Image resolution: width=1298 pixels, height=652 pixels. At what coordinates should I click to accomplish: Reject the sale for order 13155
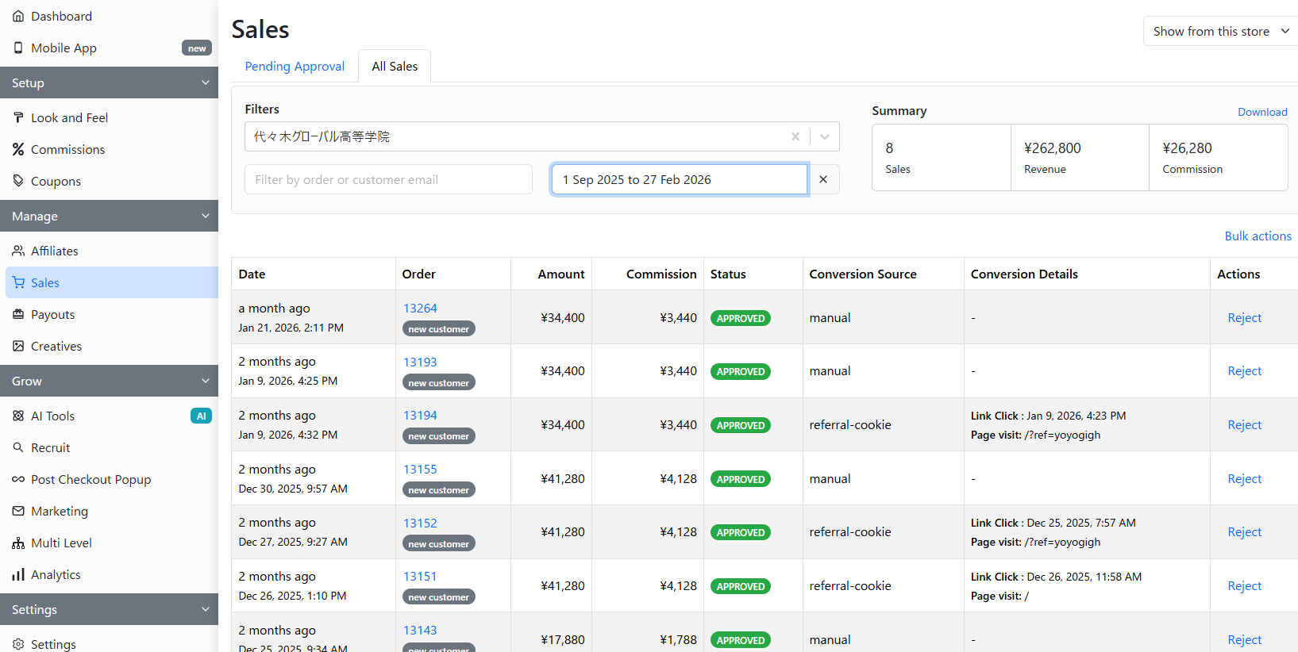1244,478
